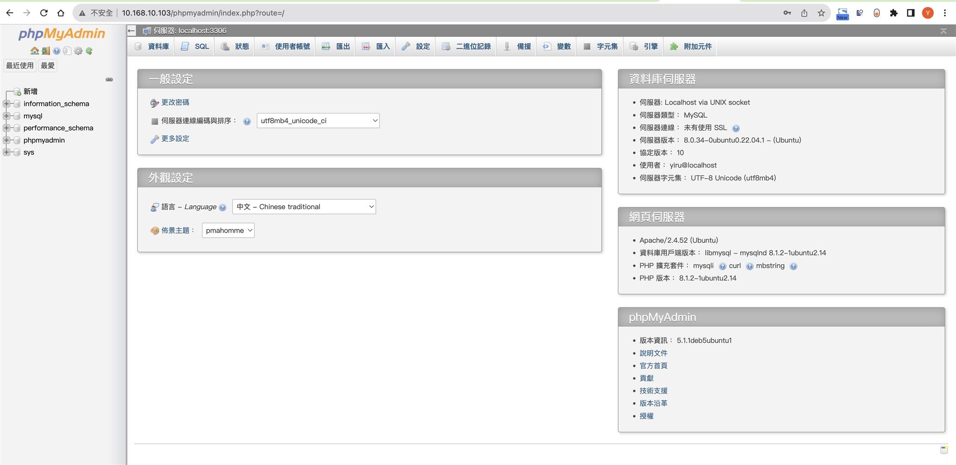
Task: Click the home icon under phpMyAdmin logo
Action: coord(35,51)
